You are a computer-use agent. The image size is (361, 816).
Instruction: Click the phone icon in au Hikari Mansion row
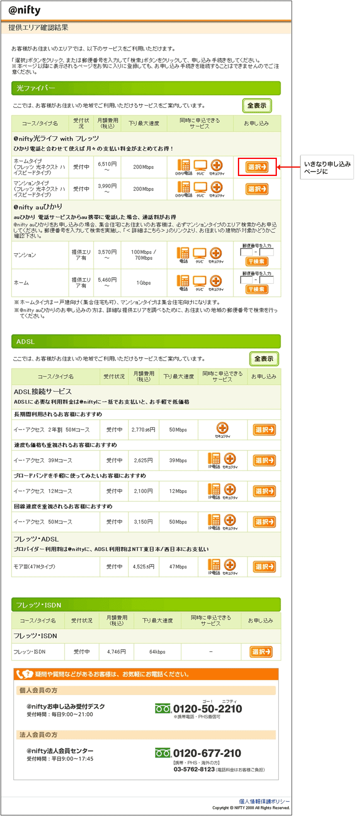tap(183, 255)
